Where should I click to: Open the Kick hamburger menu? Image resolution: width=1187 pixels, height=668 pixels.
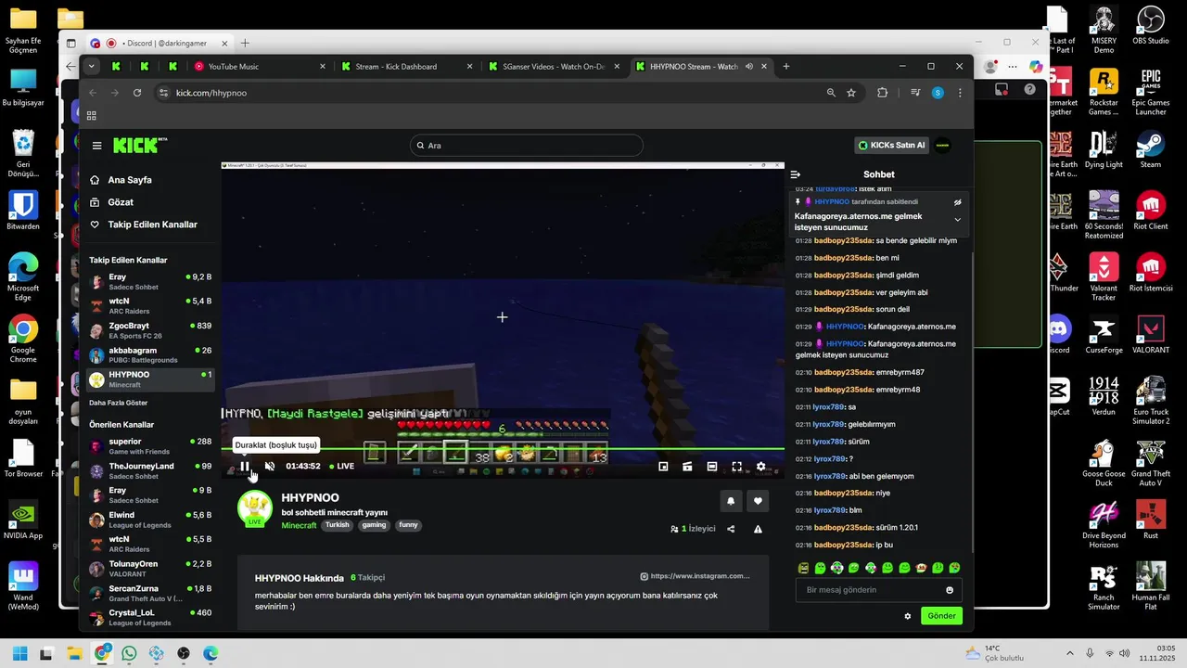[x=96, y=146]
